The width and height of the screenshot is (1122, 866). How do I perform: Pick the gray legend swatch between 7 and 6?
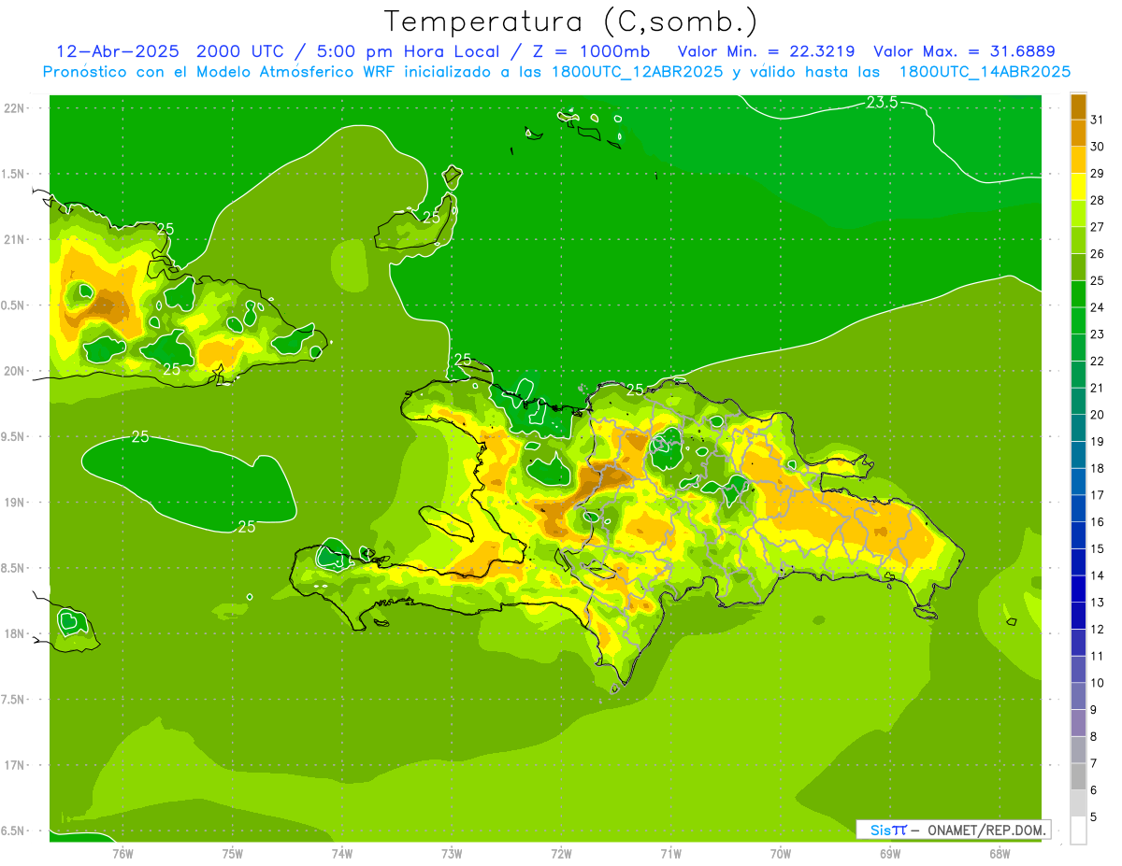1078,776
